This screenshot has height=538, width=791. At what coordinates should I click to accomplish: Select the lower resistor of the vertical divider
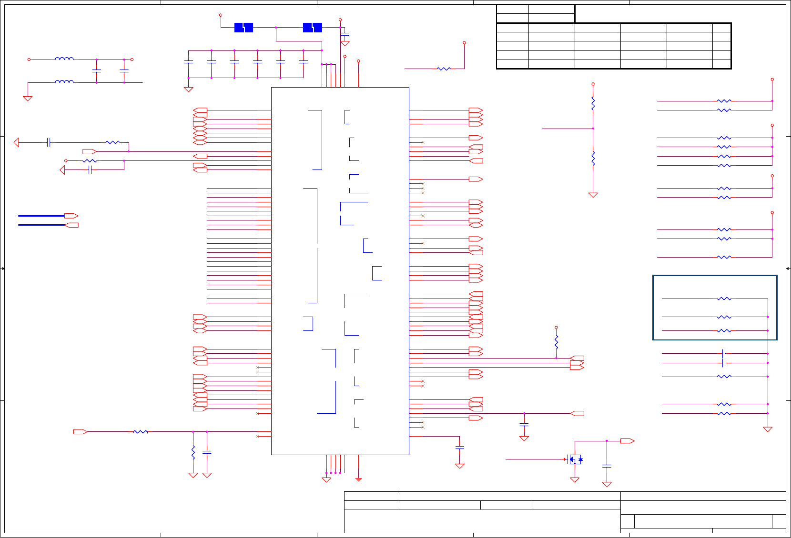coord(593,159)
